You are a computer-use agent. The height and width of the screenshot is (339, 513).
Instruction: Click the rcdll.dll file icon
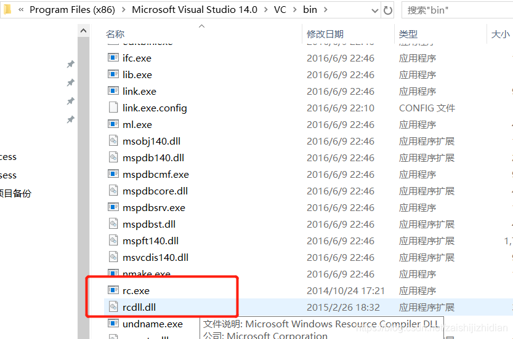pos(113,307)
